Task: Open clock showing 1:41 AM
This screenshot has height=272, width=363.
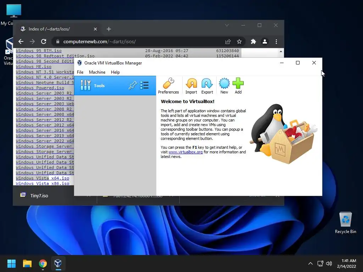Action: tap(347, 263)
